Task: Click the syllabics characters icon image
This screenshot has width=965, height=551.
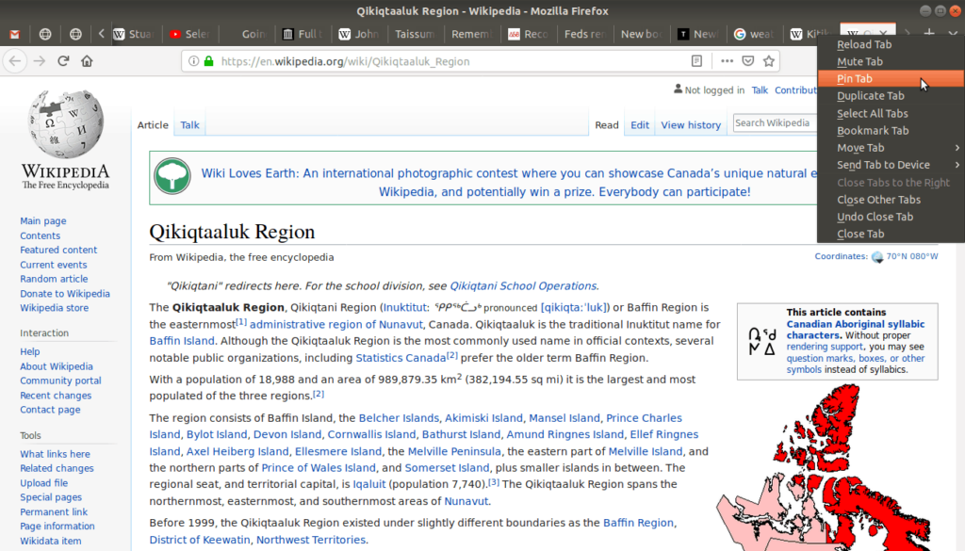Action: coord(761,341)
